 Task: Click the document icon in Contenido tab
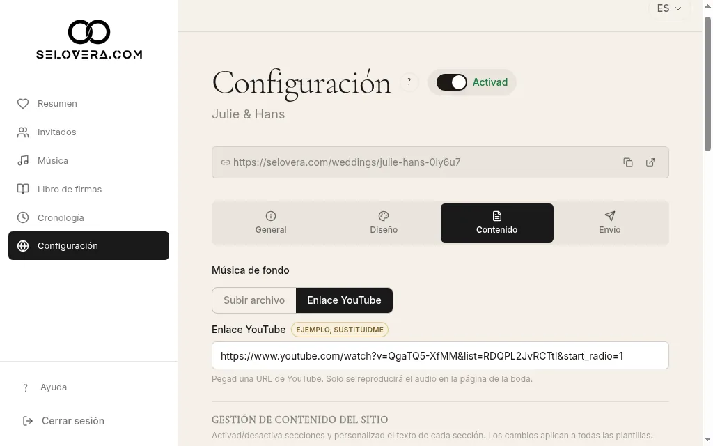pos(497,216)
